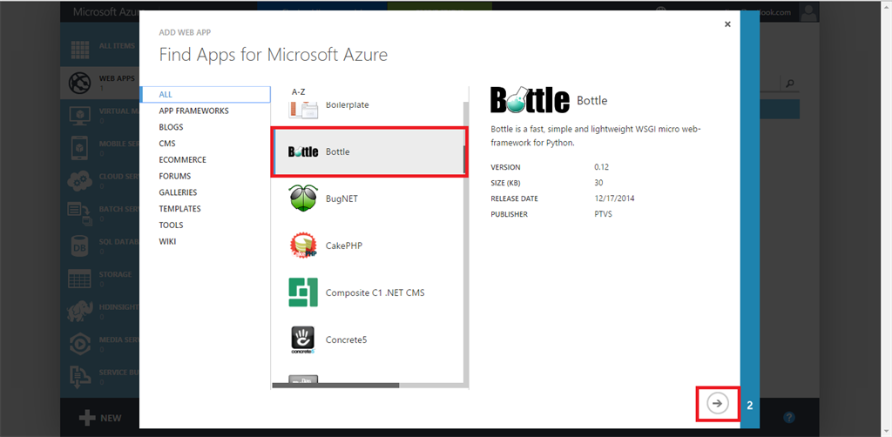The width and height of the screenshot is (892, 437).
Task: Click the Boilerplate app icon
Action: pos(303,109)
